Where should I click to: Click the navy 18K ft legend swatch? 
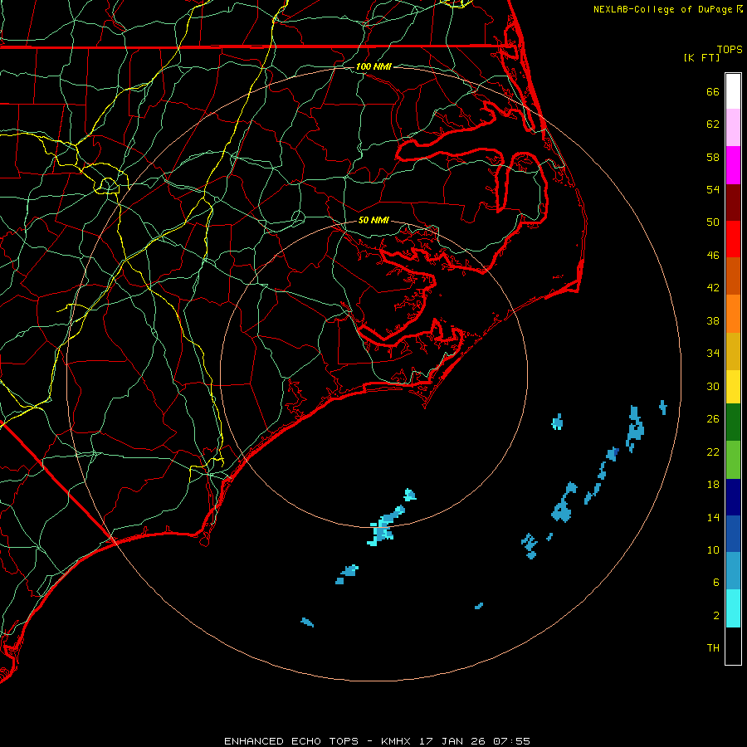click(733, 497)
